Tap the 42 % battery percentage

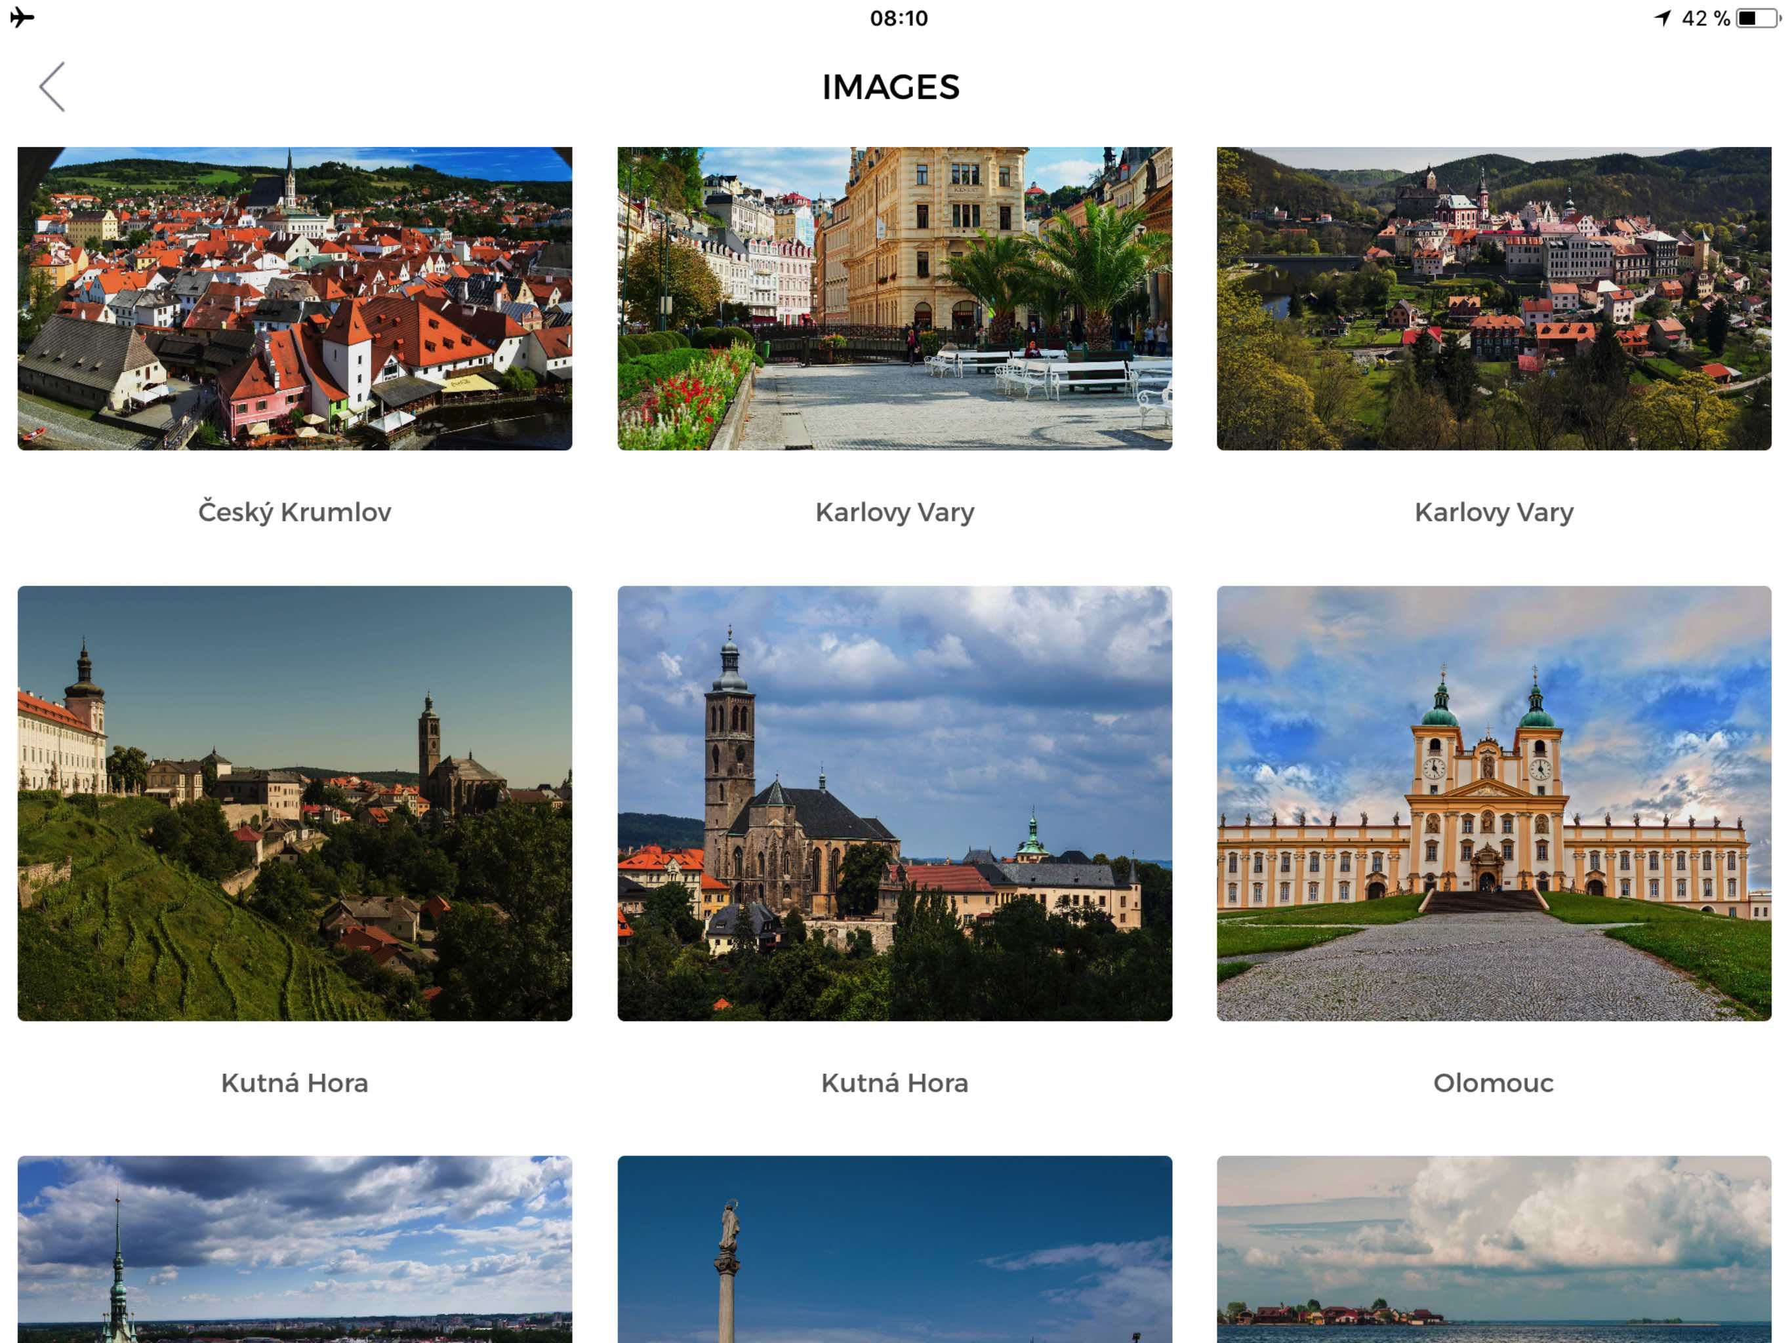click(x=1705, y=18)
